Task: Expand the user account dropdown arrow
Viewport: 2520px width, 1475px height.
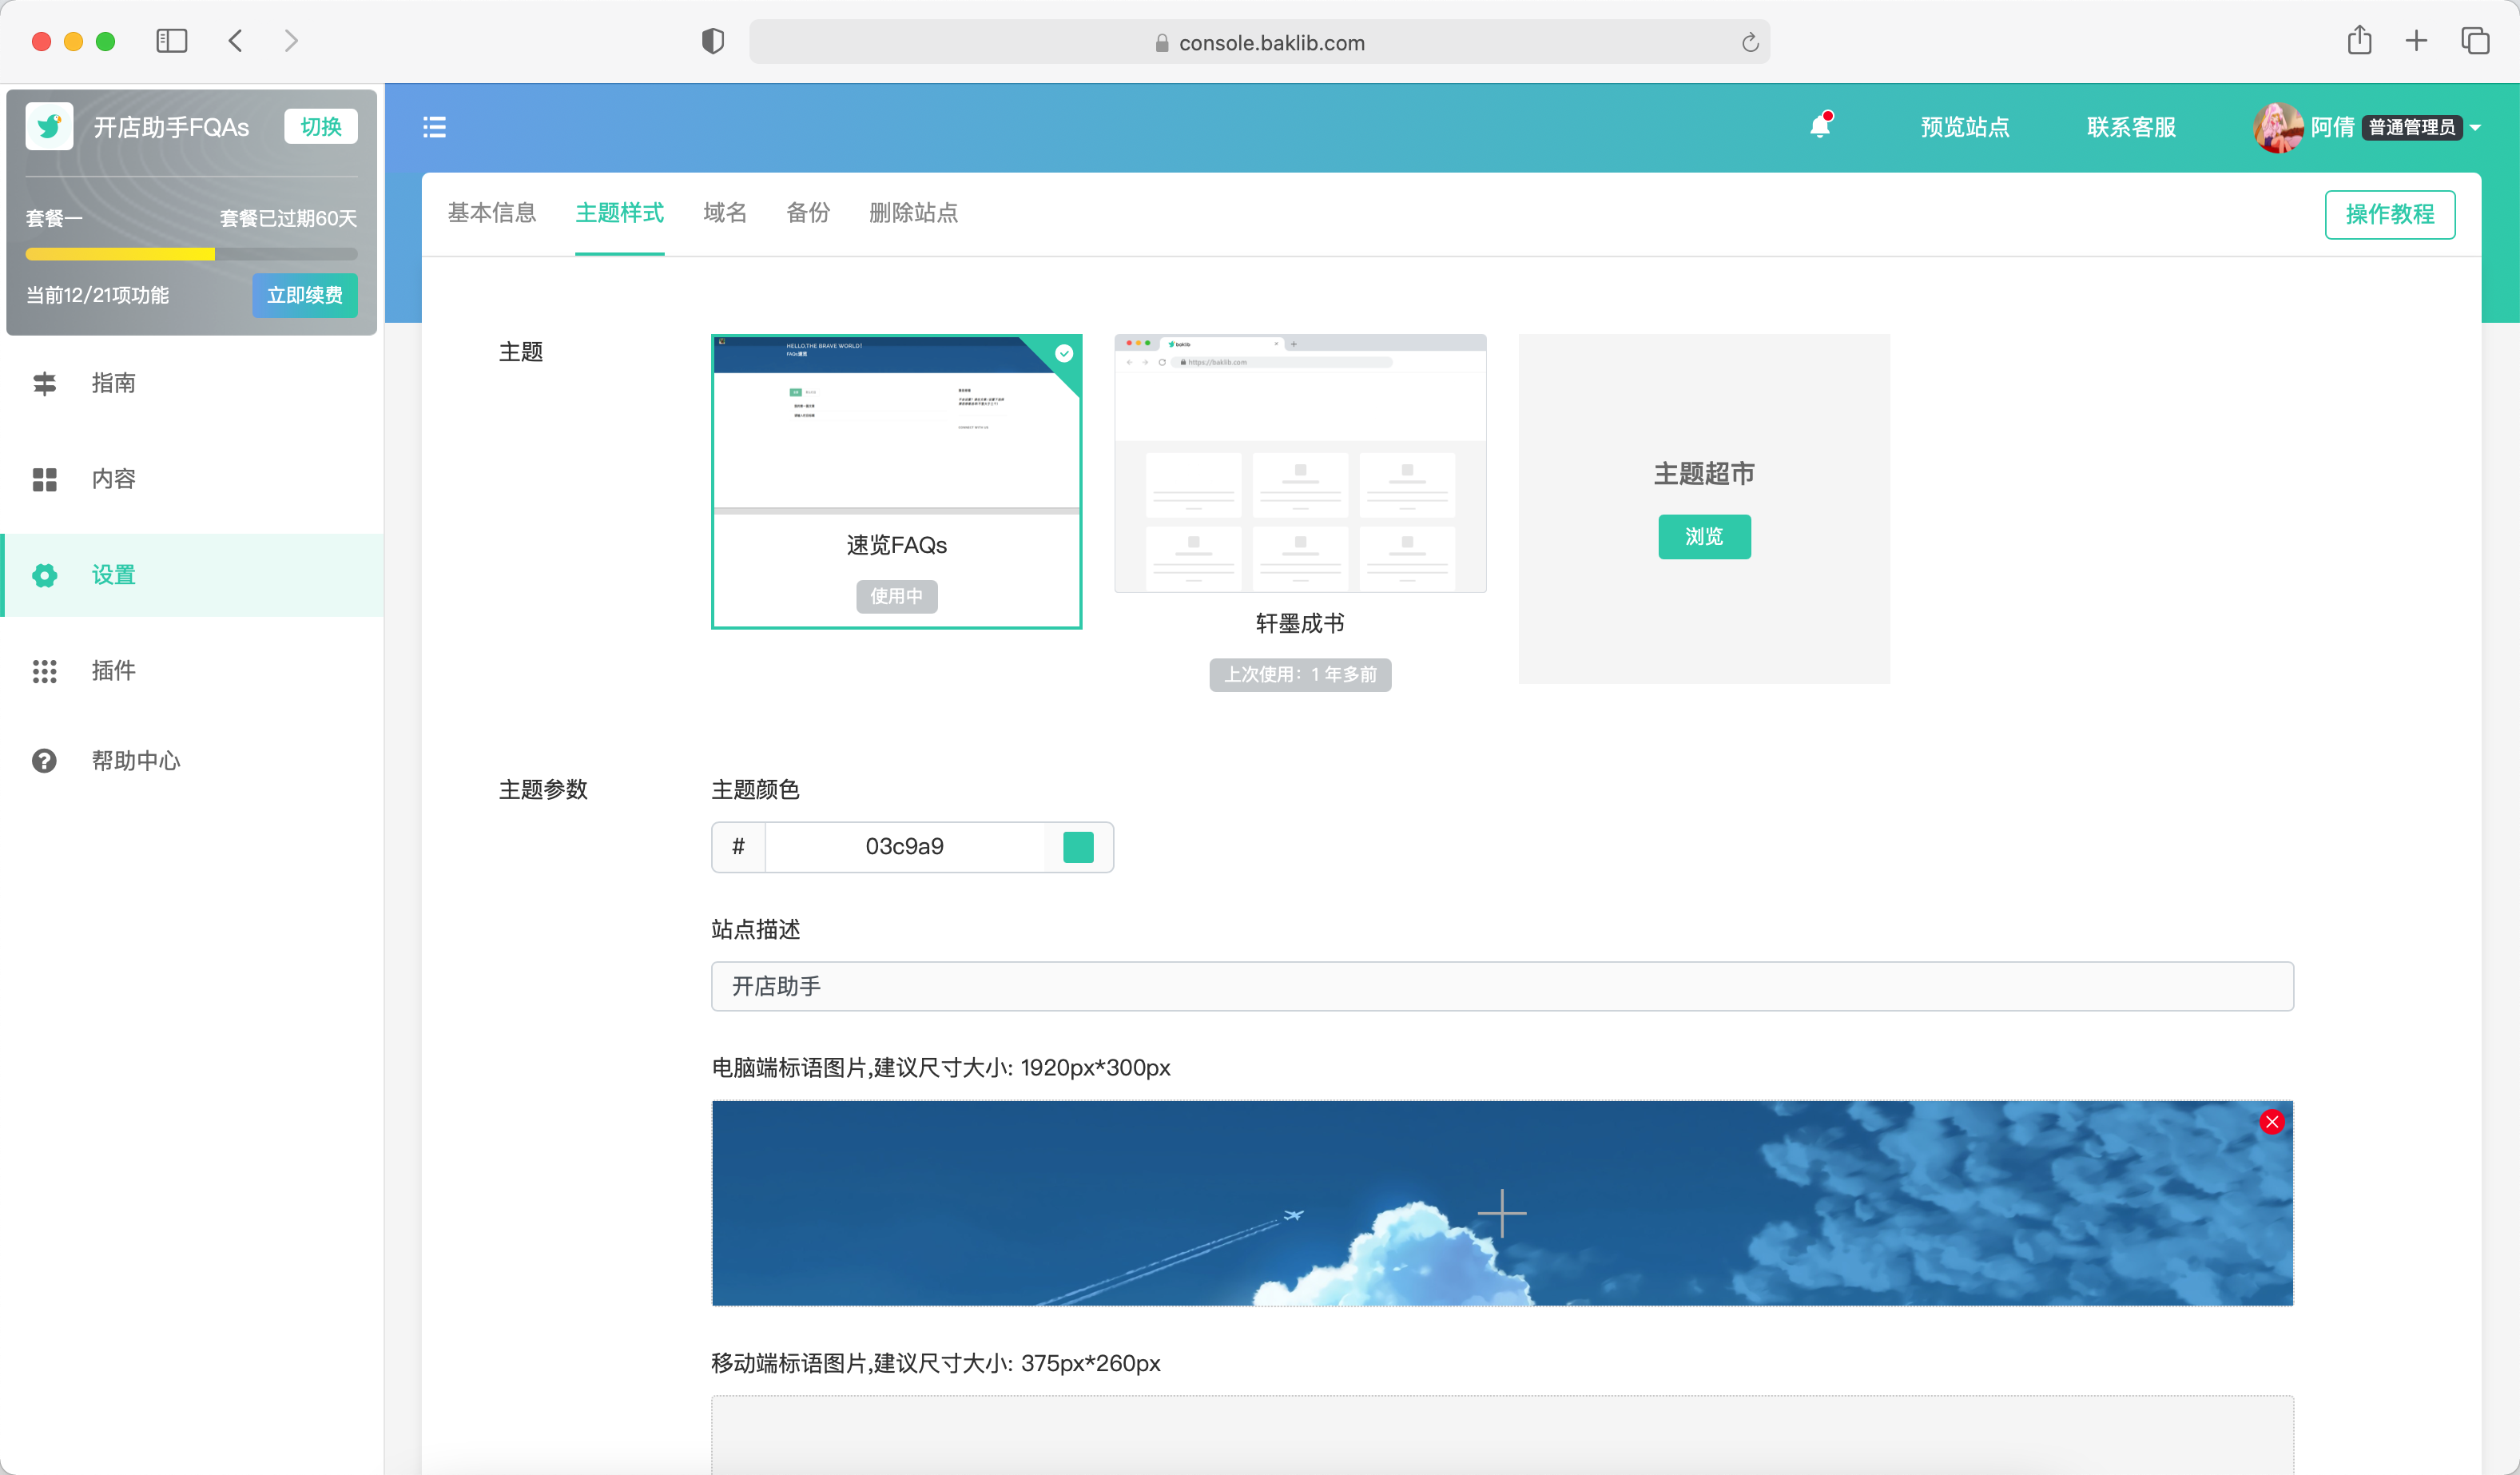Action: [2475, 128]
